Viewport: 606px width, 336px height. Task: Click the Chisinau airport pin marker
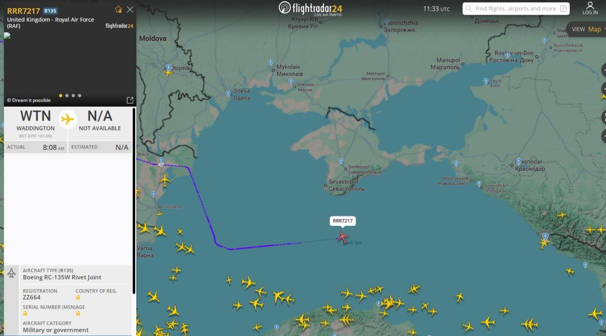point(168,68)
